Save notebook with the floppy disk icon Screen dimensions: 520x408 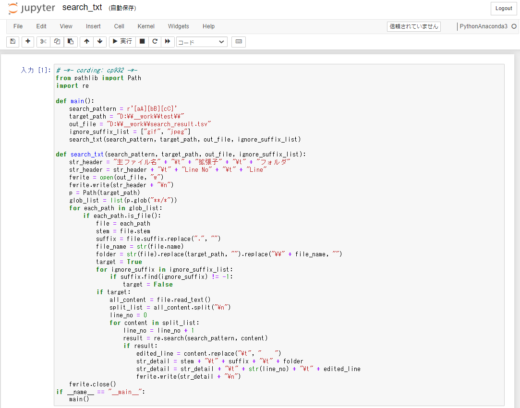12,41
